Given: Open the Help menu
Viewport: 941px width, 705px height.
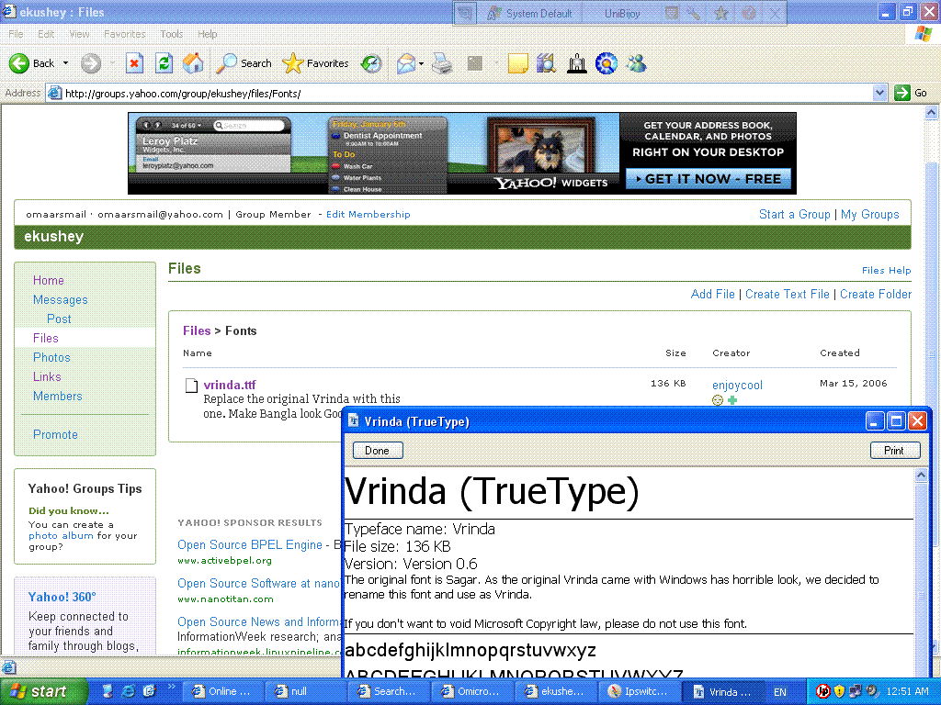Looking at the screenshot, I should tap(207, 34).
